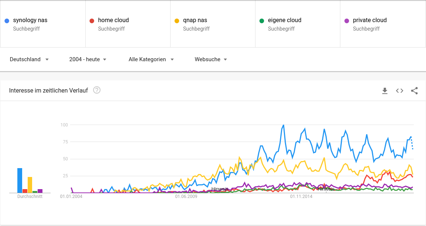The width and height of the screenshot is (426, 226).
Task: Open the Deutschland region dropdown
Action: tap(29, 59)
